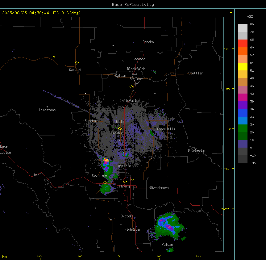This screenshot has width=266, height=260.
Task: Click the intense storm core northwest of Airdrie
Action: pyautogui.click(x=106, y=160)
